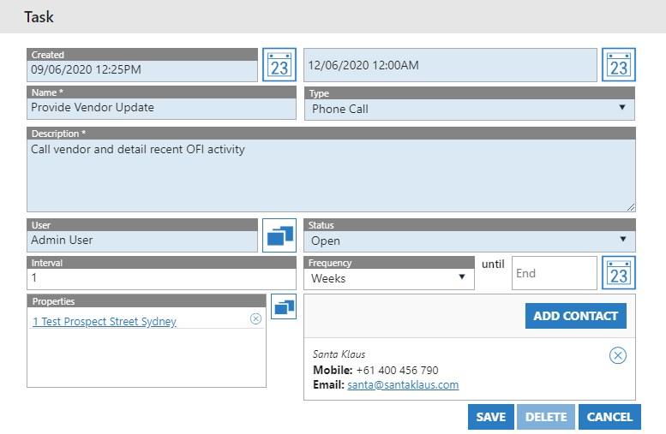Select the Interval input field
Image resolution: width=666 pixels, height=434 pixels.
[x=142, y=278]
